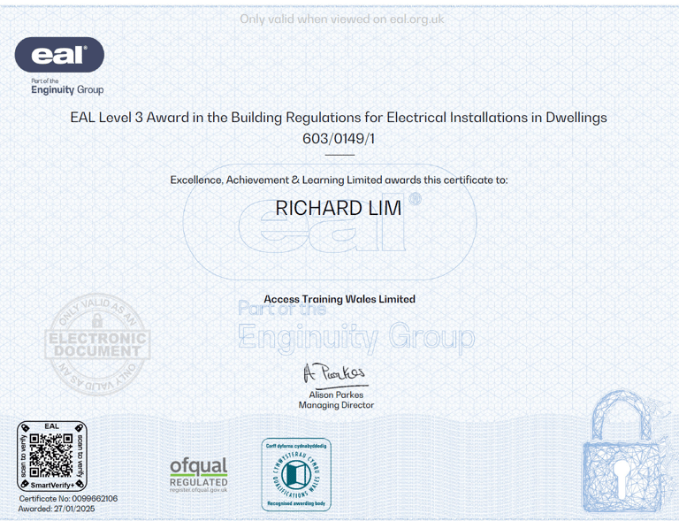Screen dimensions: 679x521
Task: Click the qualification number 603/0149/1
Action: pos(339,139)
